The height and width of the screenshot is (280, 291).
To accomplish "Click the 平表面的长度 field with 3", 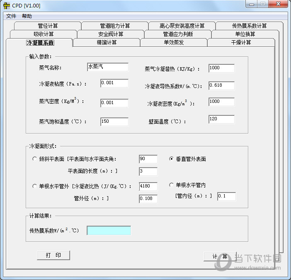I will (x=148, y=171).
